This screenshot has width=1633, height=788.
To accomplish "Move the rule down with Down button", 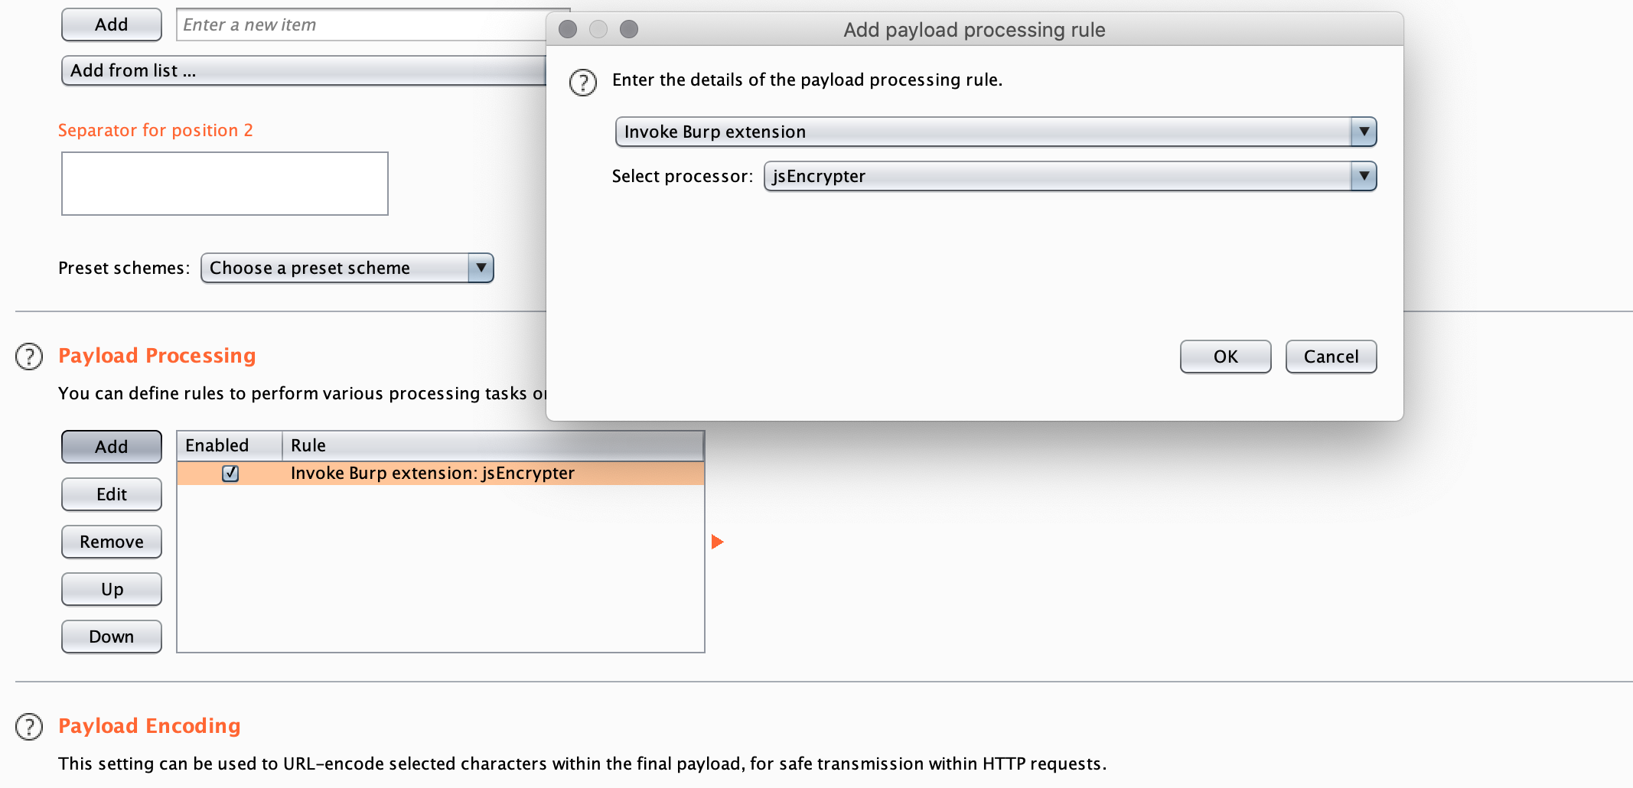I will [112, 637].
